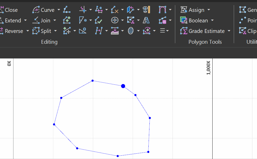The image size is (257, 159).
Task: Expand the Split dropdown arrow
Action: click(x=55, y=31)
